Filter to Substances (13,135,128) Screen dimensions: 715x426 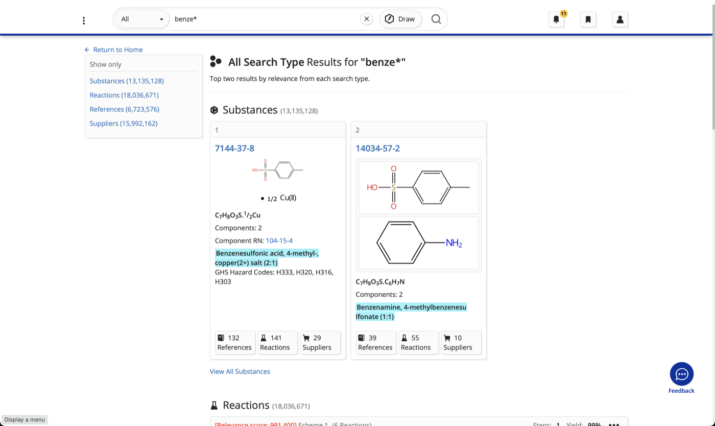click(127, 81)
